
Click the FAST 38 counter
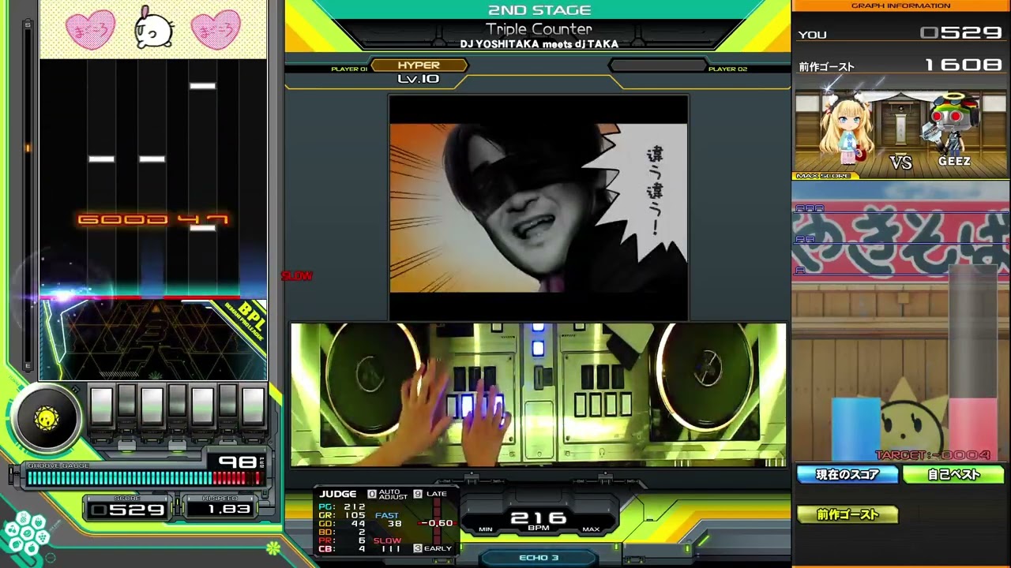tap(388, 519)
